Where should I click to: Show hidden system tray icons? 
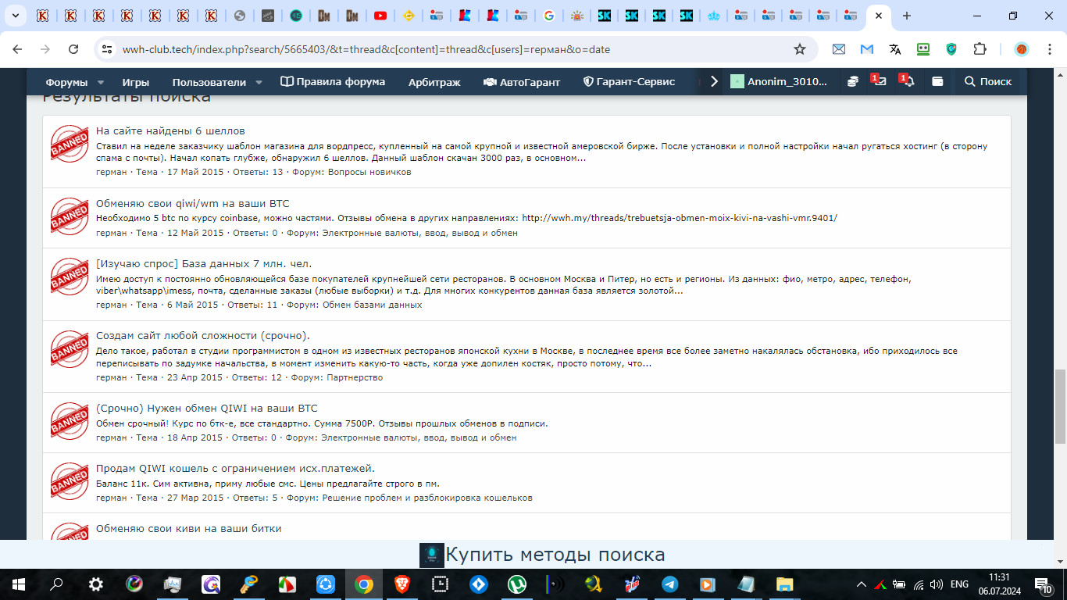tap(862, 584)
